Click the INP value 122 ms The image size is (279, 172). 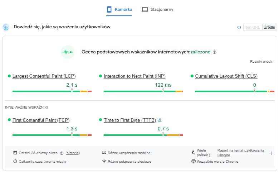click(x=163, y=85)
